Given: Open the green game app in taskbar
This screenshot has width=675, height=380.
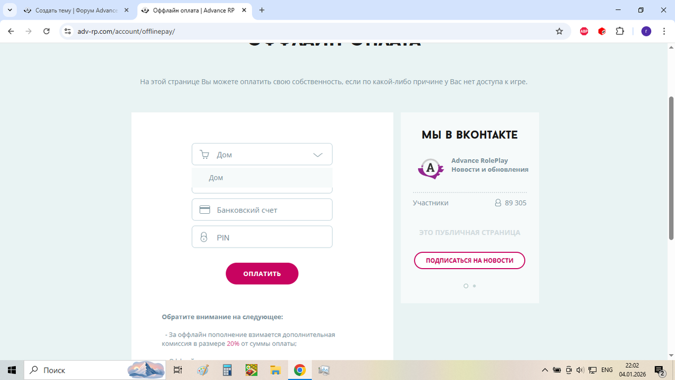Looking at the screenshot, I should [251, 370].
